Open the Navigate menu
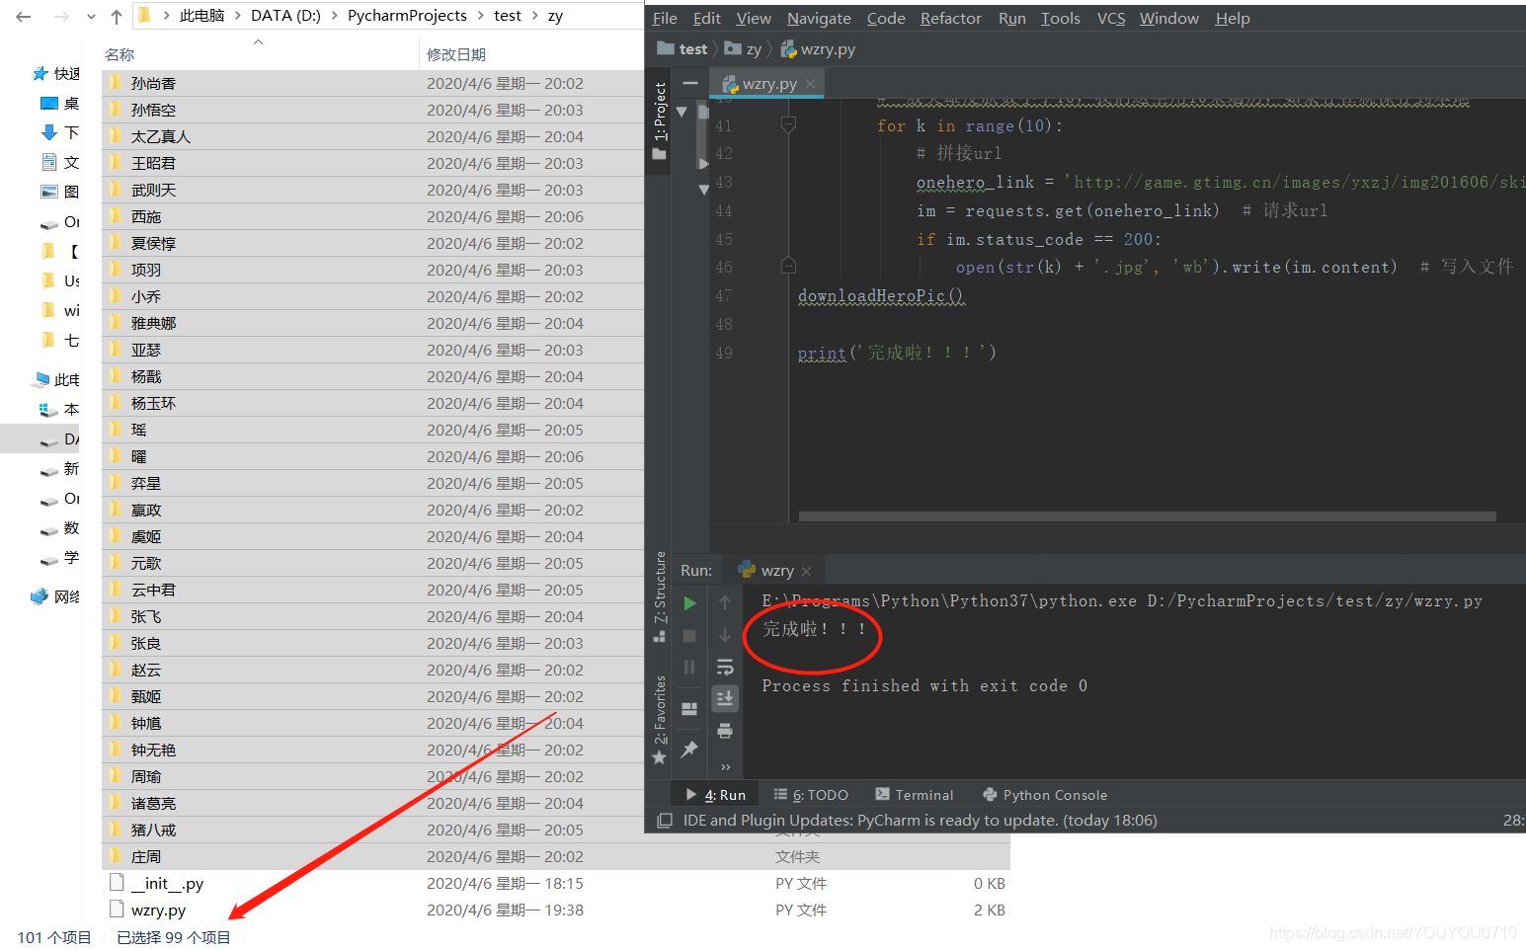The height and width of the screenshot is (951, 1526). coord(819,18)
